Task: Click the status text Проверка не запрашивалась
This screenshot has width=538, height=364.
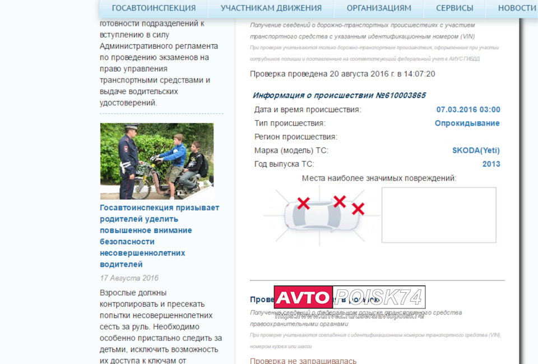Action: coord(303,361)
